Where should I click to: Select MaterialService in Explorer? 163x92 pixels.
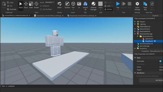[x=145, y=27]
